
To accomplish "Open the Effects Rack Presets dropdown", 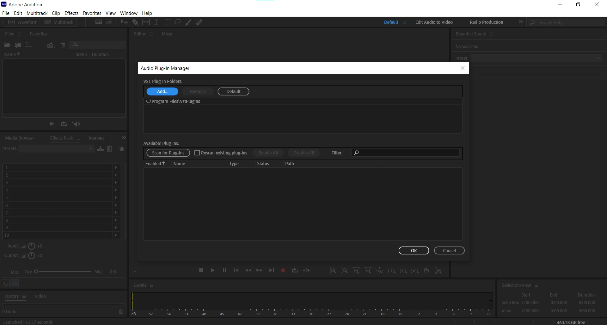I will (56, 148).
